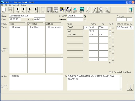This screenshot has width=135, height=101.
Task: Click the Name input field
Action: [27, 16]
